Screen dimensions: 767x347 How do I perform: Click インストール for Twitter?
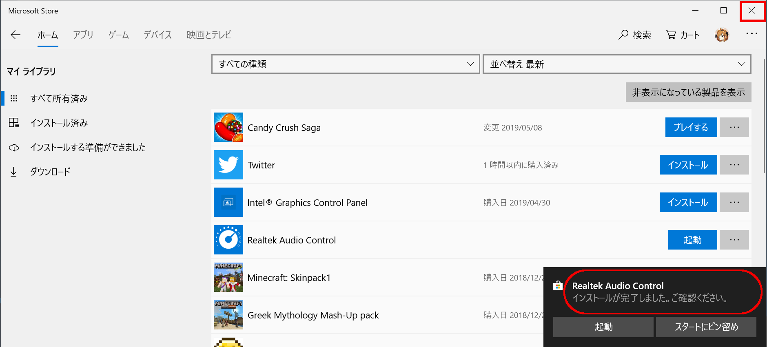coord(688,165)
